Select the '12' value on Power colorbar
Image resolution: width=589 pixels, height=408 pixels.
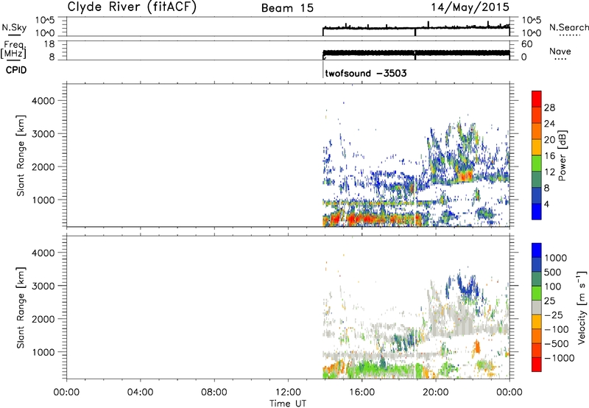(x=549, y=172)
